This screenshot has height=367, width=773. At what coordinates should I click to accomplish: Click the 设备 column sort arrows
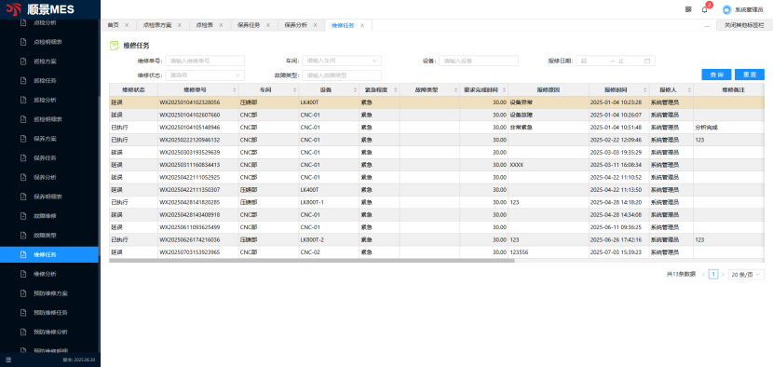point(355,90)
